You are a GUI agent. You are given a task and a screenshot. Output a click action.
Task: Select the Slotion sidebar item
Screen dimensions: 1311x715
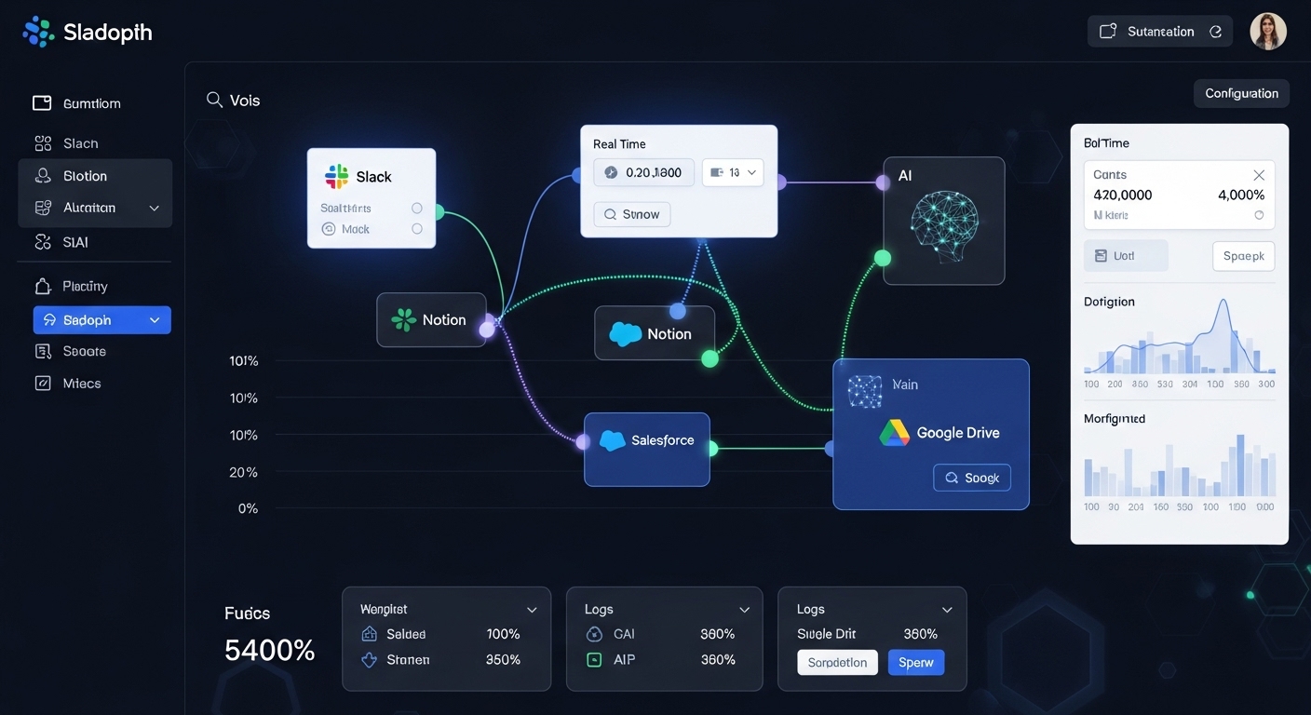(x=85, y=176)
